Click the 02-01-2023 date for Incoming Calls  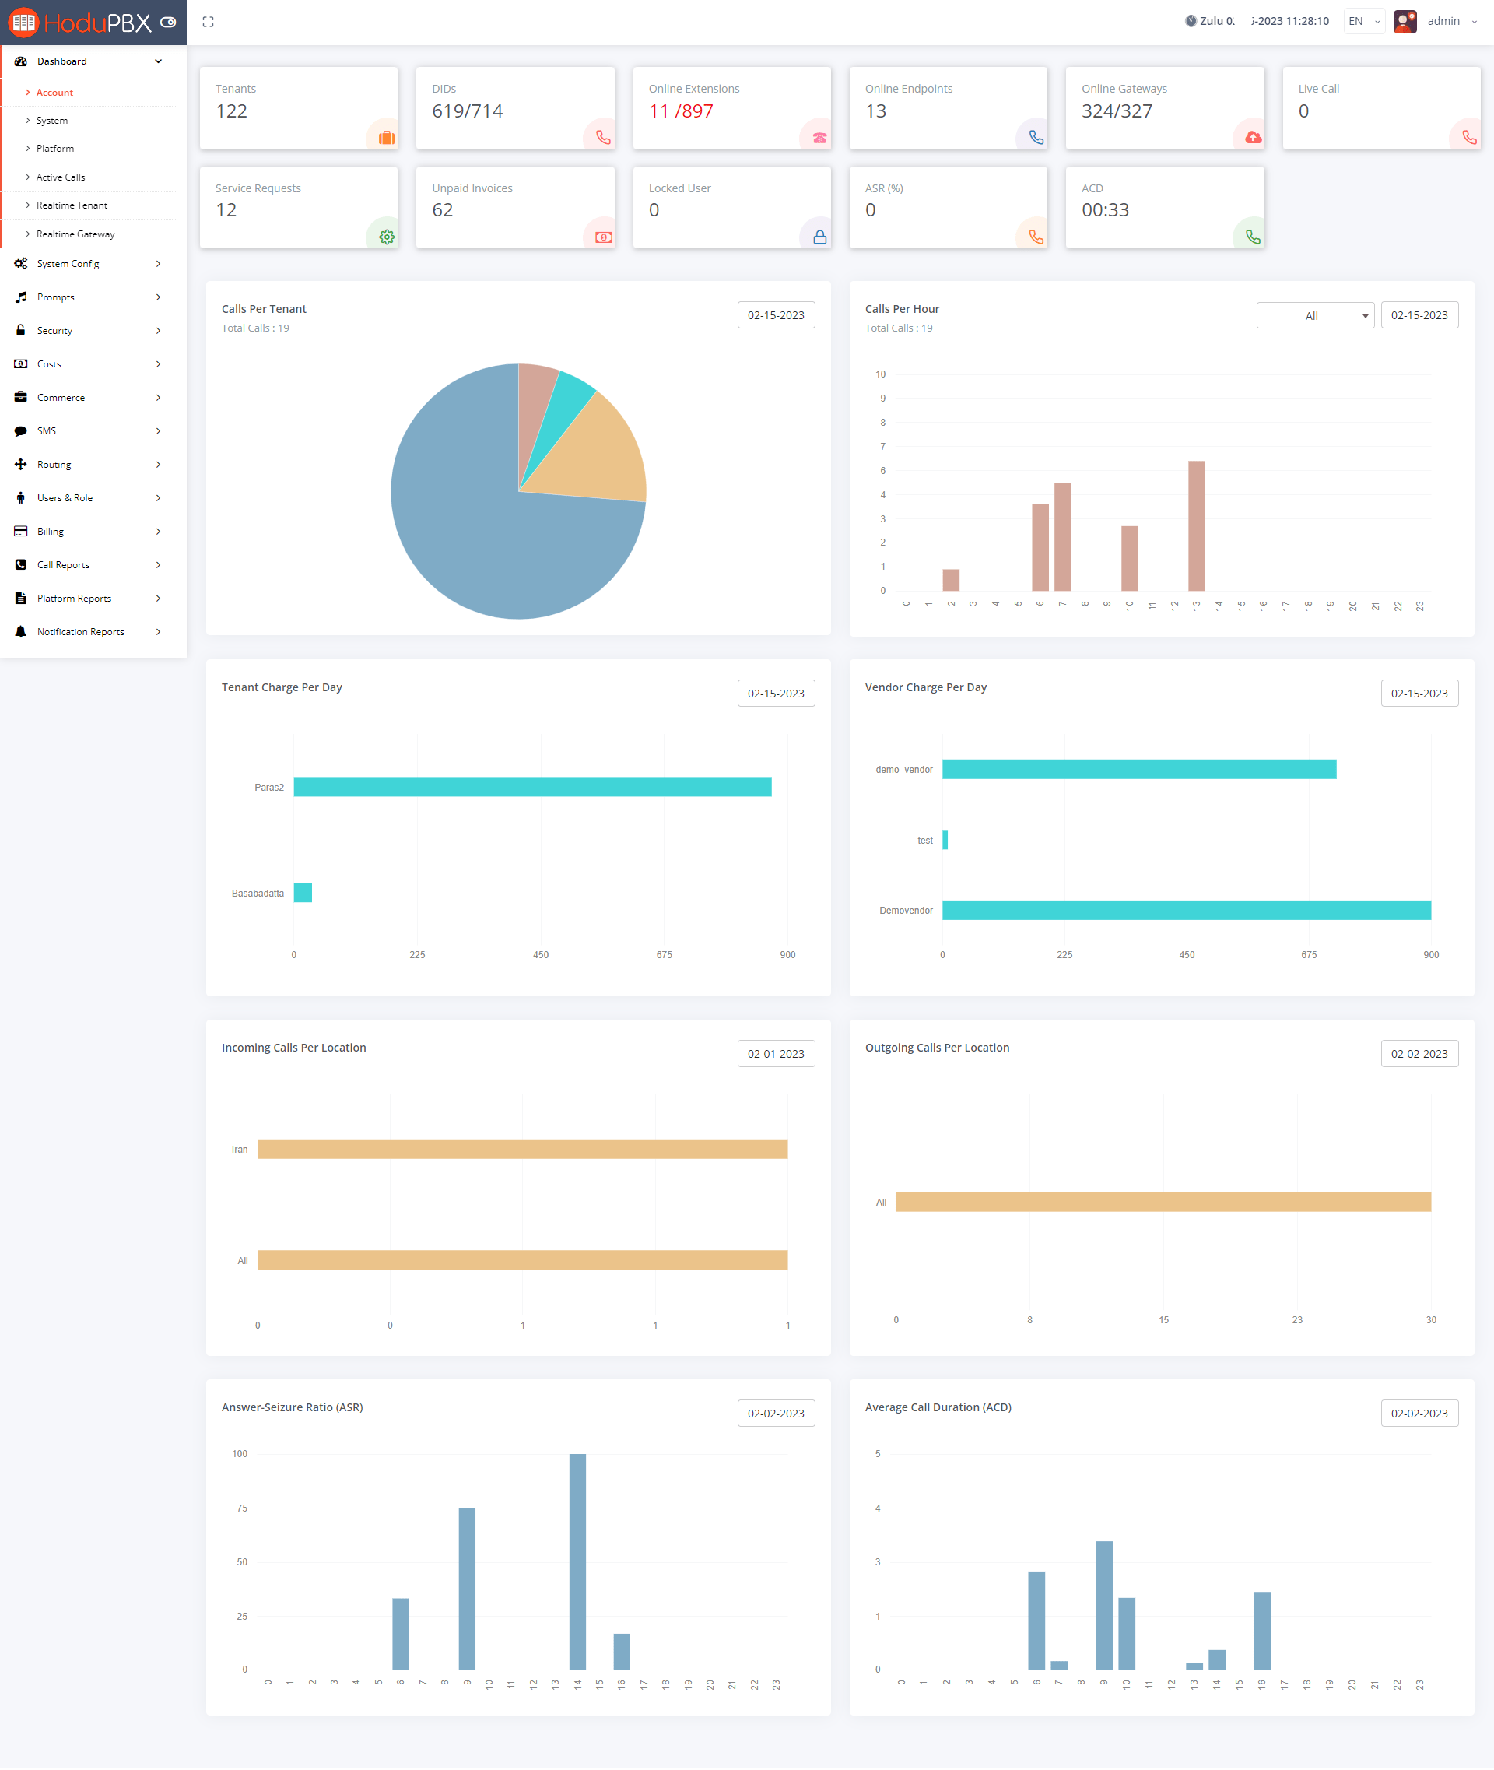point(776,1053)
